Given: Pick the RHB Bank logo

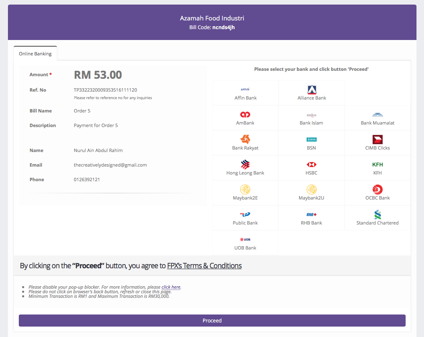Looking at the screenshot, I should [x=312, y=215].
